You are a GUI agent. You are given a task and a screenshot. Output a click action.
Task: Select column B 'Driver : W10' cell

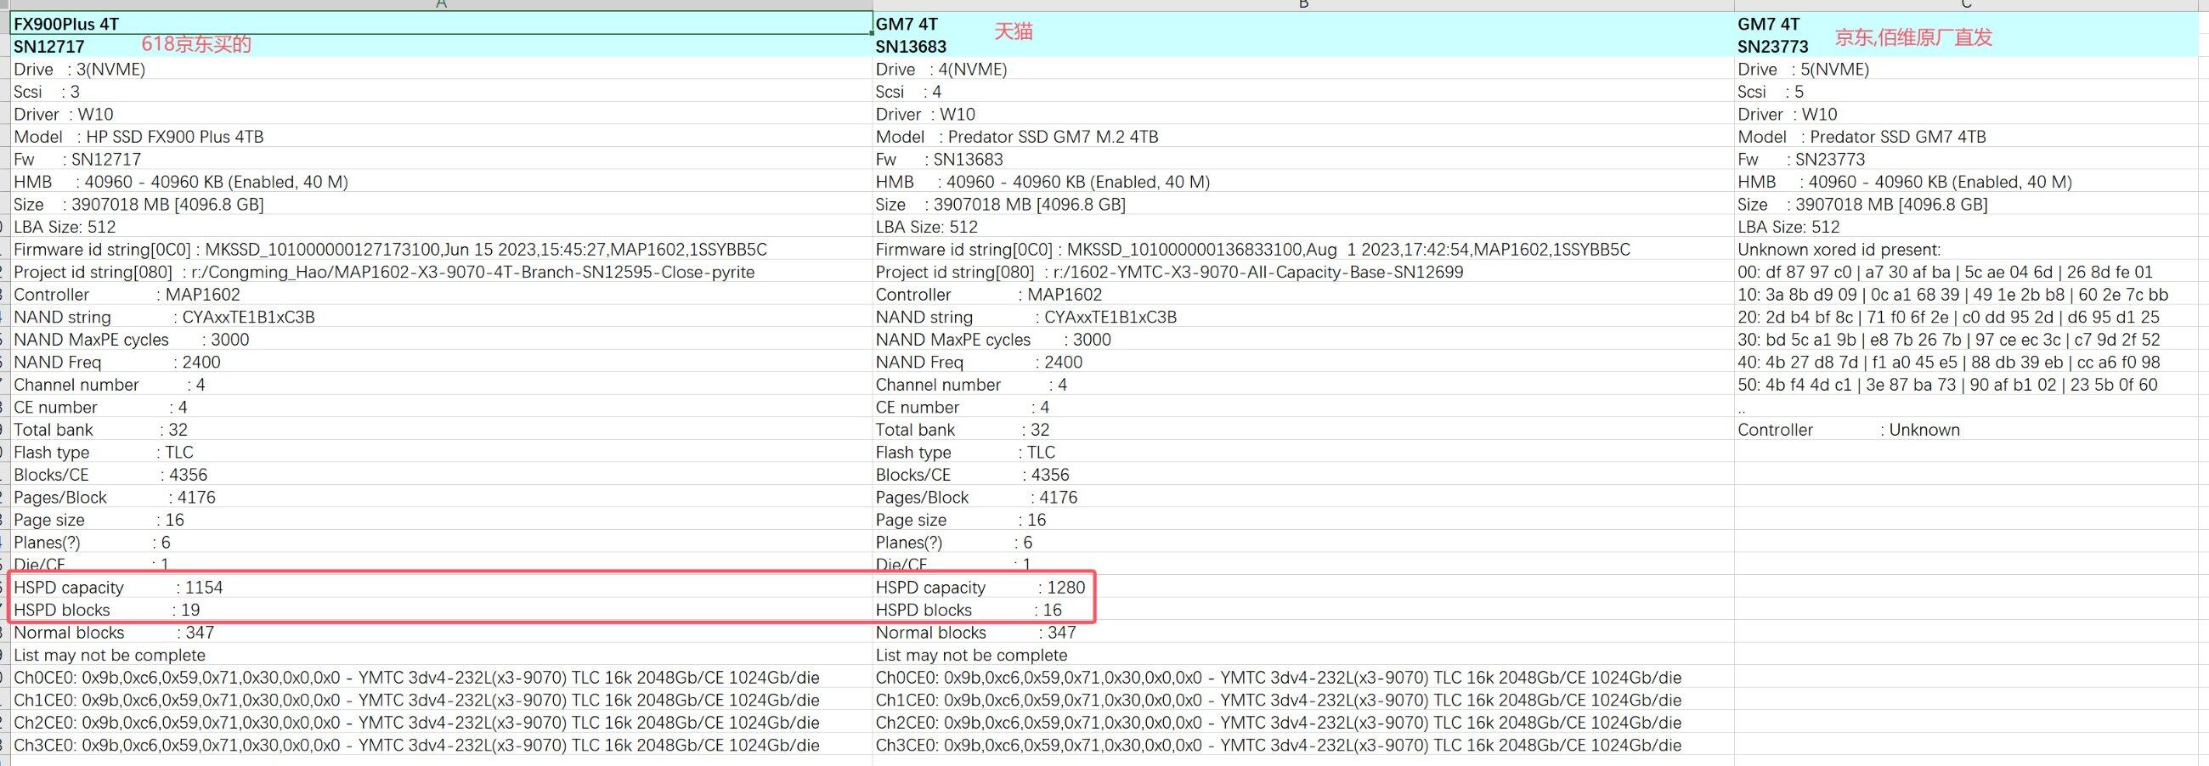pos(1302,114)
